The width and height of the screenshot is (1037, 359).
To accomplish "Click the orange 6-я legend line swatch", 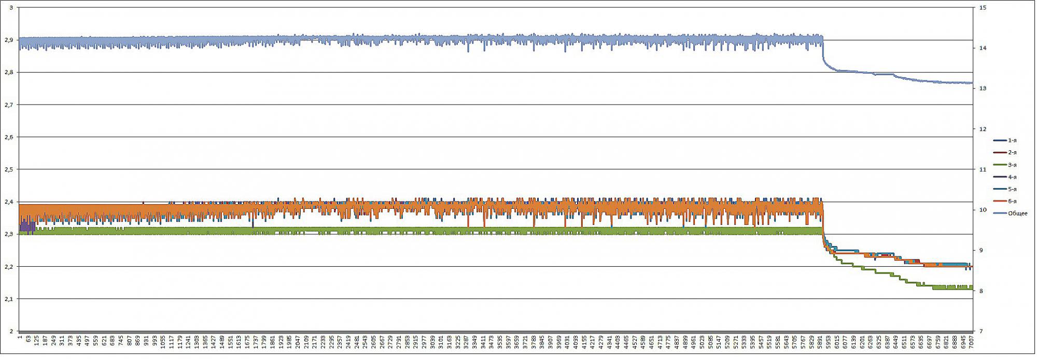I will (1000, 202).
